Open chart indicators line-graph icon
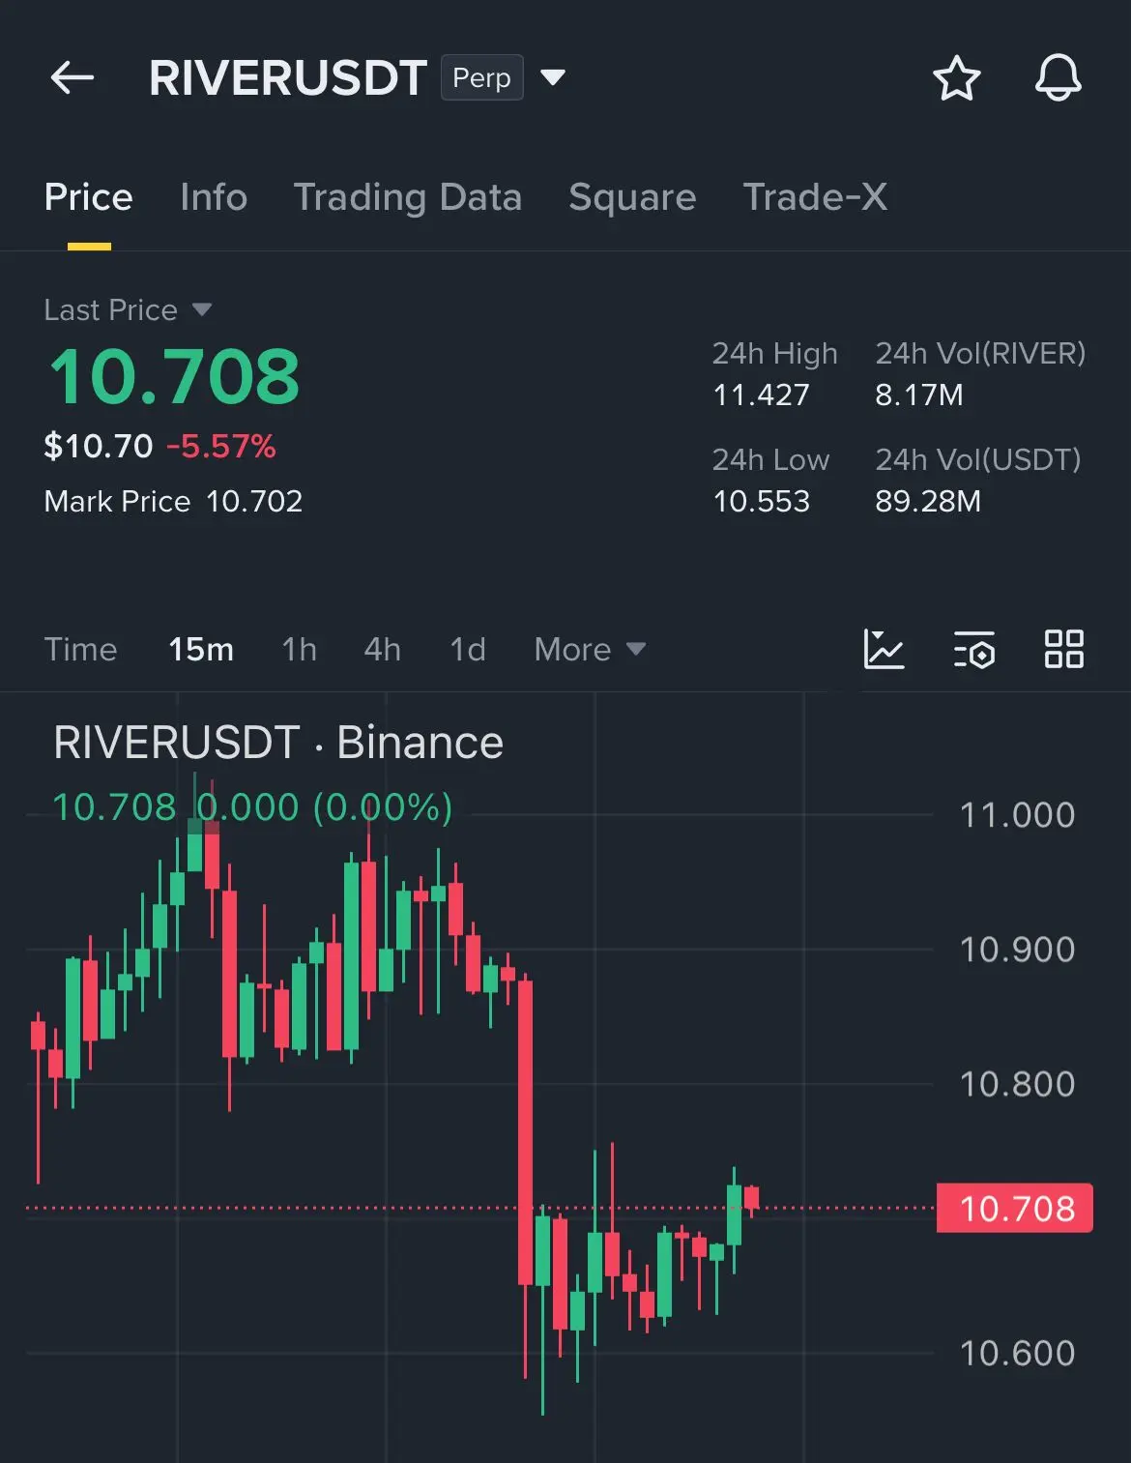The image size is (1131, 1463). pos(884,649)
